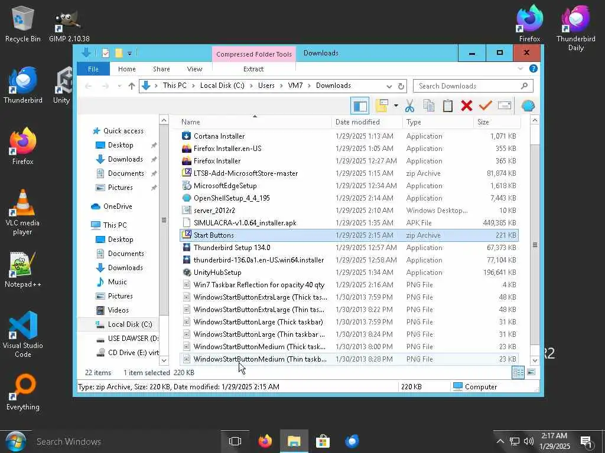The height and width of the screenshot is (453, 605).
Task: Select the server_2012r2 file
Action: [349, 211]
